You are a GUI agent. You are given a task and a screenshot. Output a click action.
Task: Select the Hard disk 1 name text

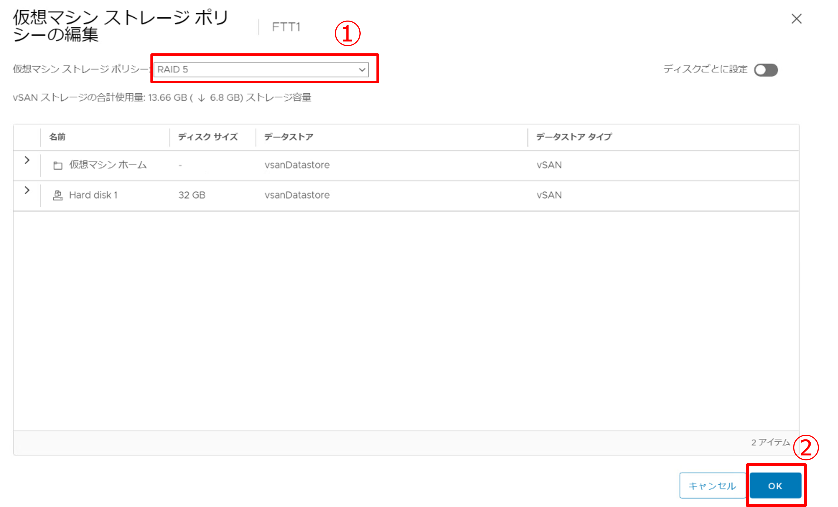pyautogui.click(x=93, y=195)
